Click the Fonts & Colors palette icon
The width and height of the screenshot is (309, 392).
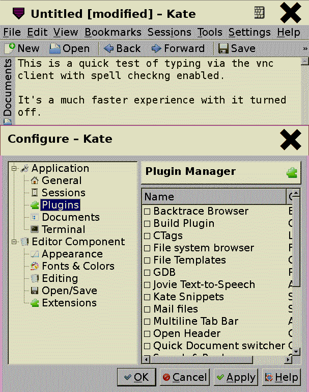coord(35,266)
